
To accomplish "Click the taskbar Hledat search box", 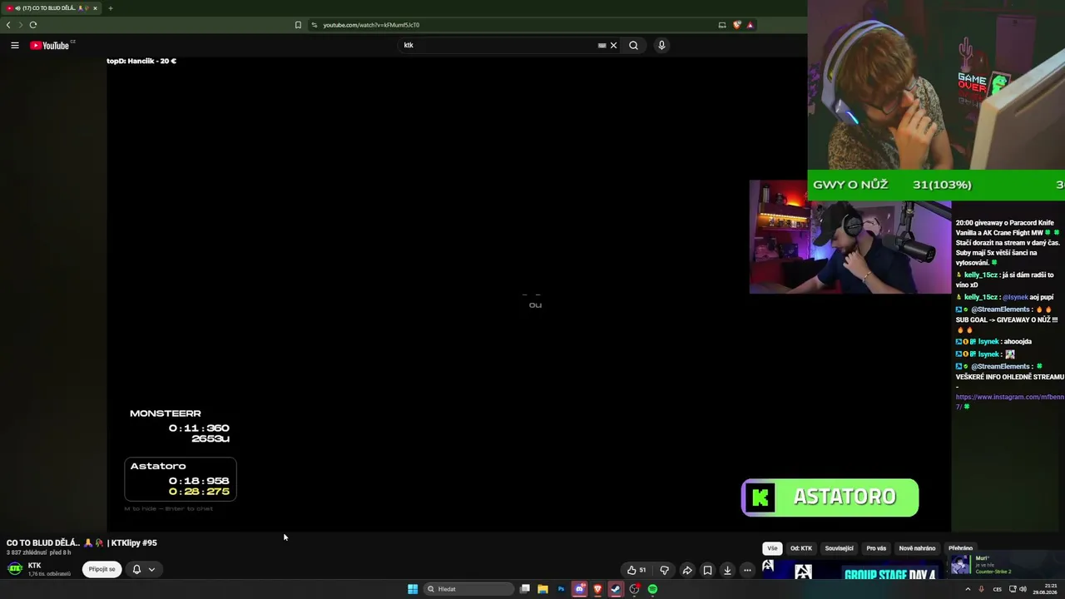I will click(x=469, y=589).
